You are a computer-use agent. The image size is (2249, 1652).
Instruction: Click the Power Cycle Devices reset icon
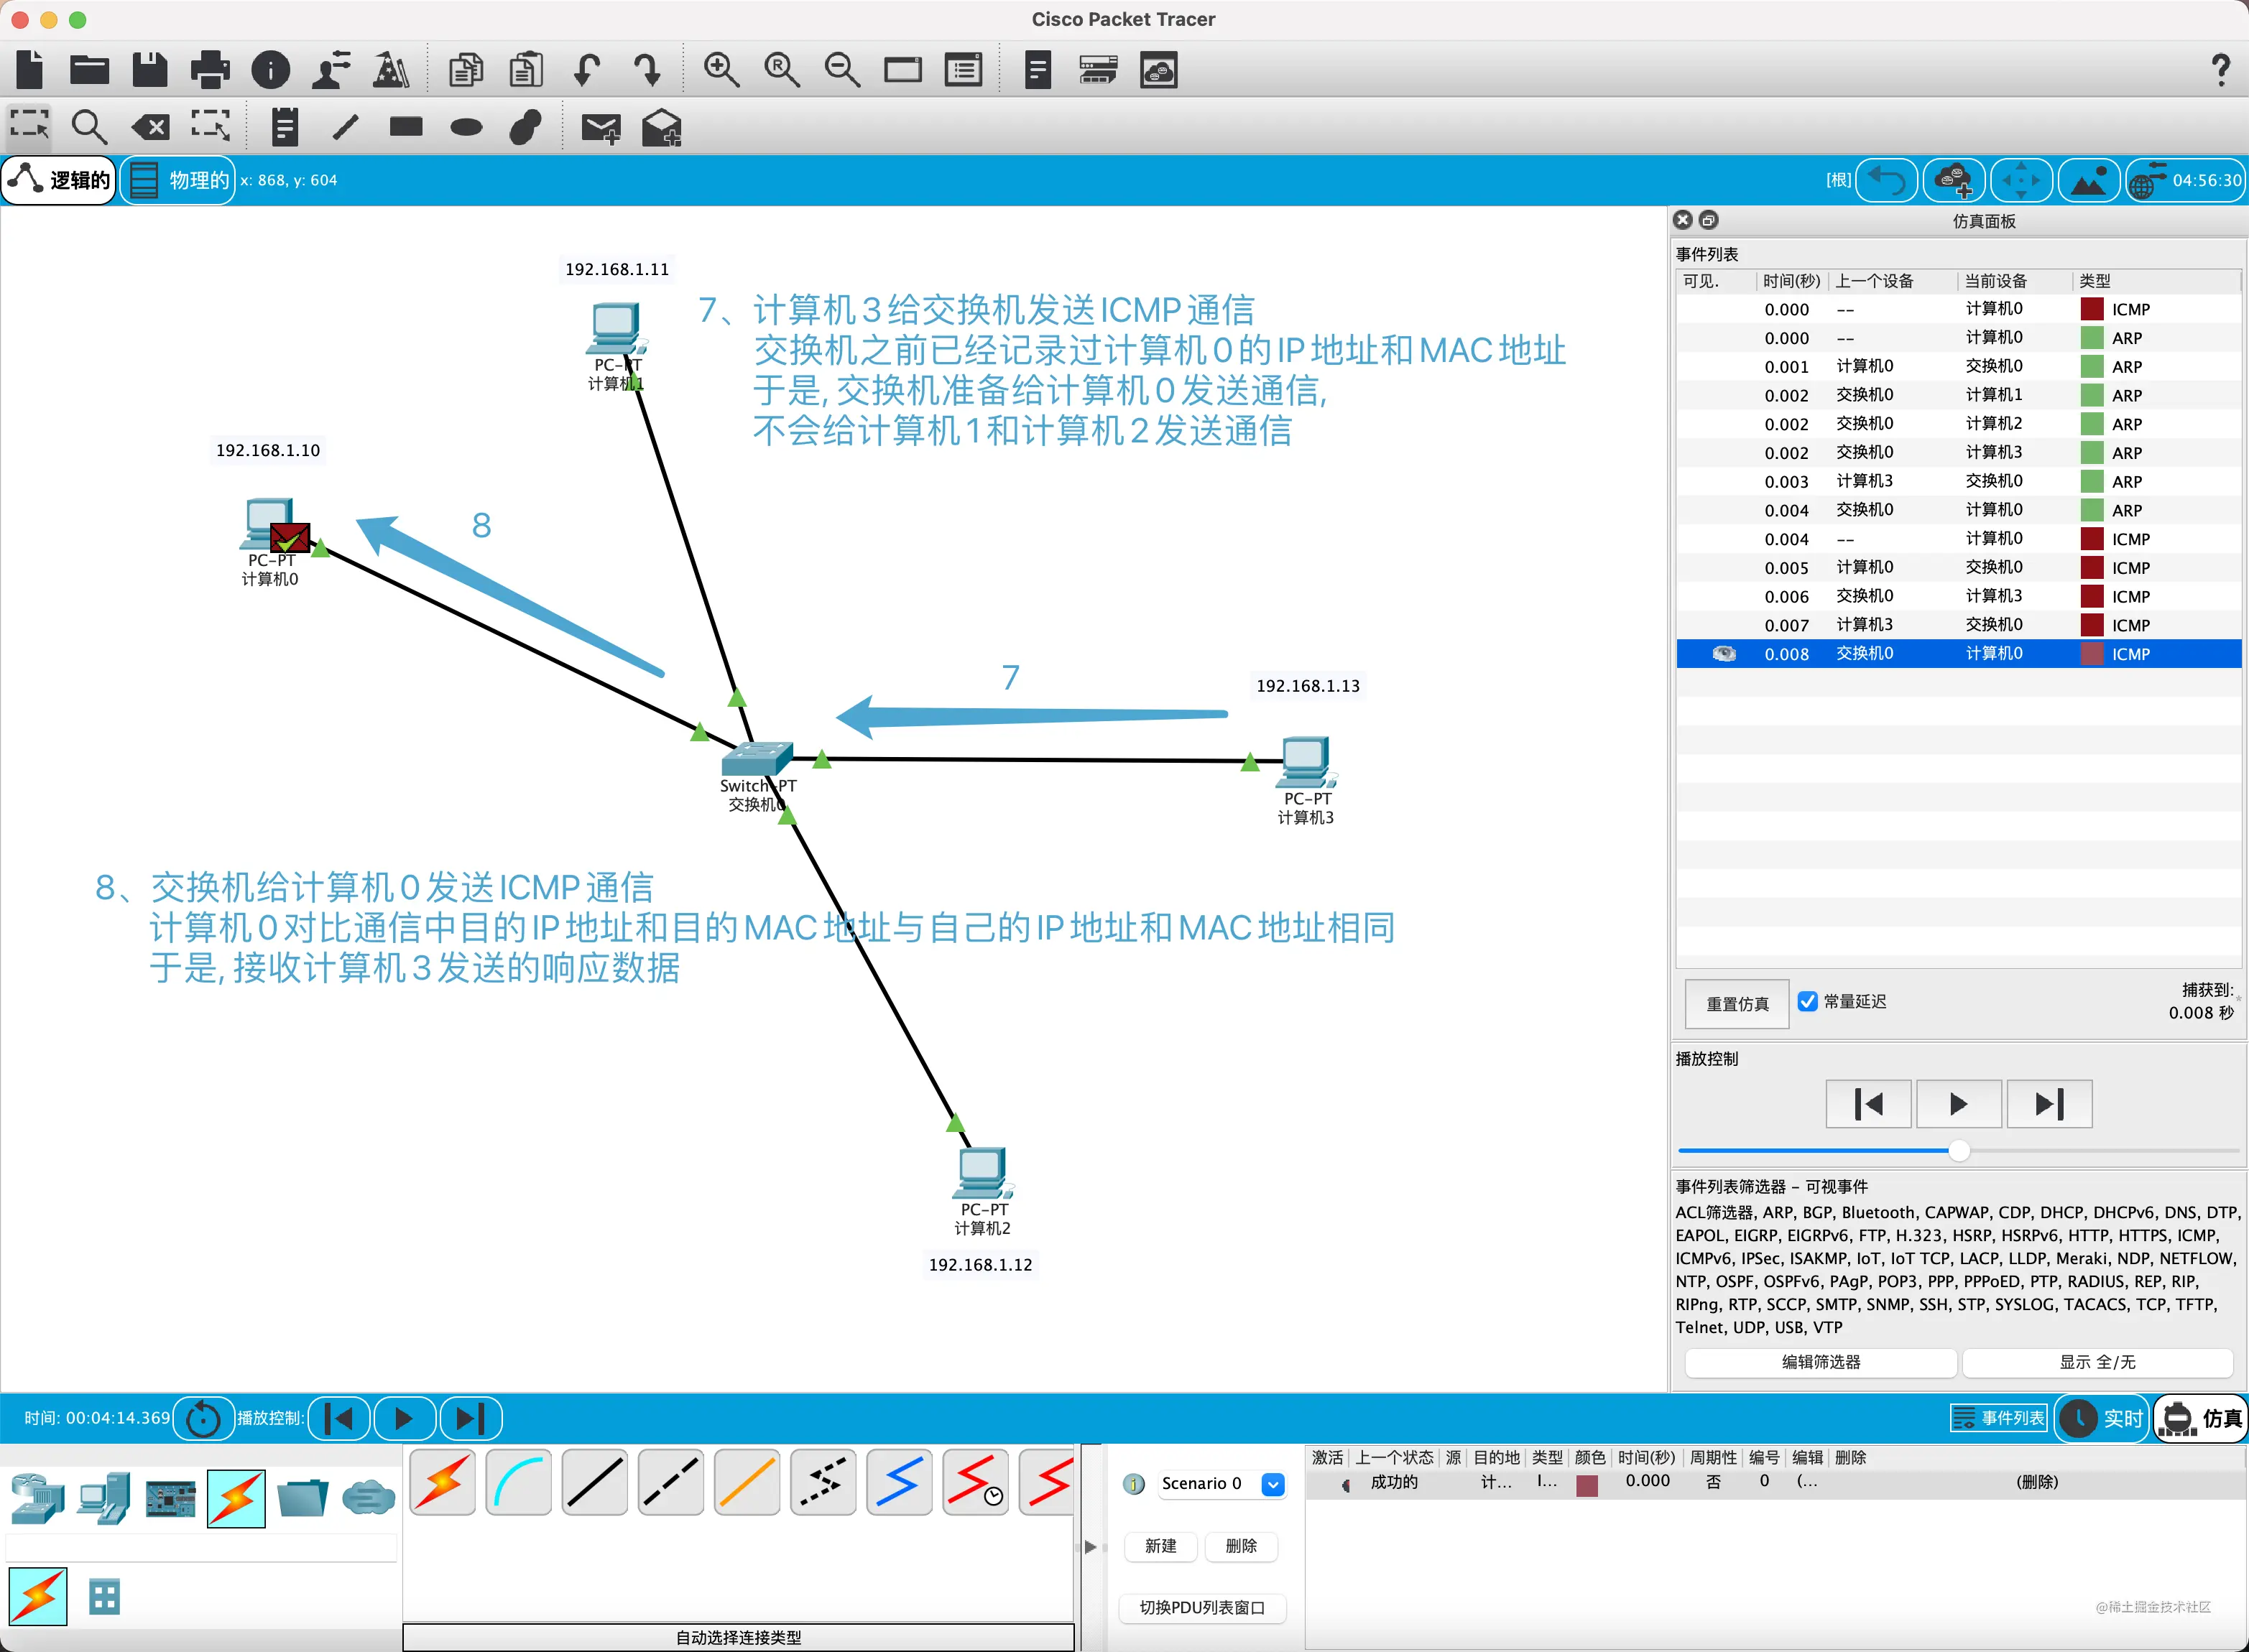(x=203, y=1418)
